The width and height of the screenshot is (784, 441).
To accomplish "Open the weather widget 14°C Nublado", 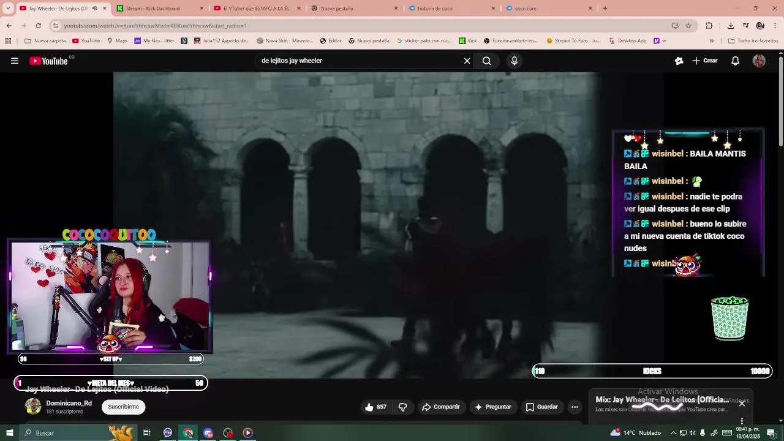I will (635, 433).
